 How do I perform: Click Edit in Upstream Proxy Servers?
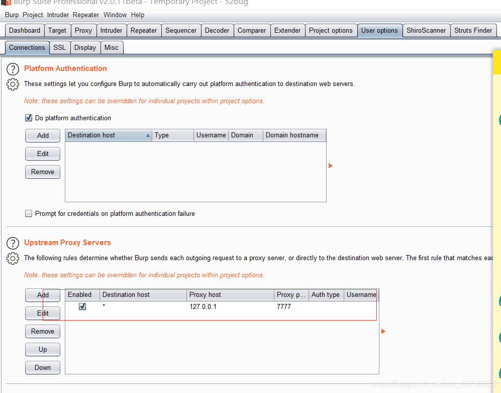(x=43, y=313)
